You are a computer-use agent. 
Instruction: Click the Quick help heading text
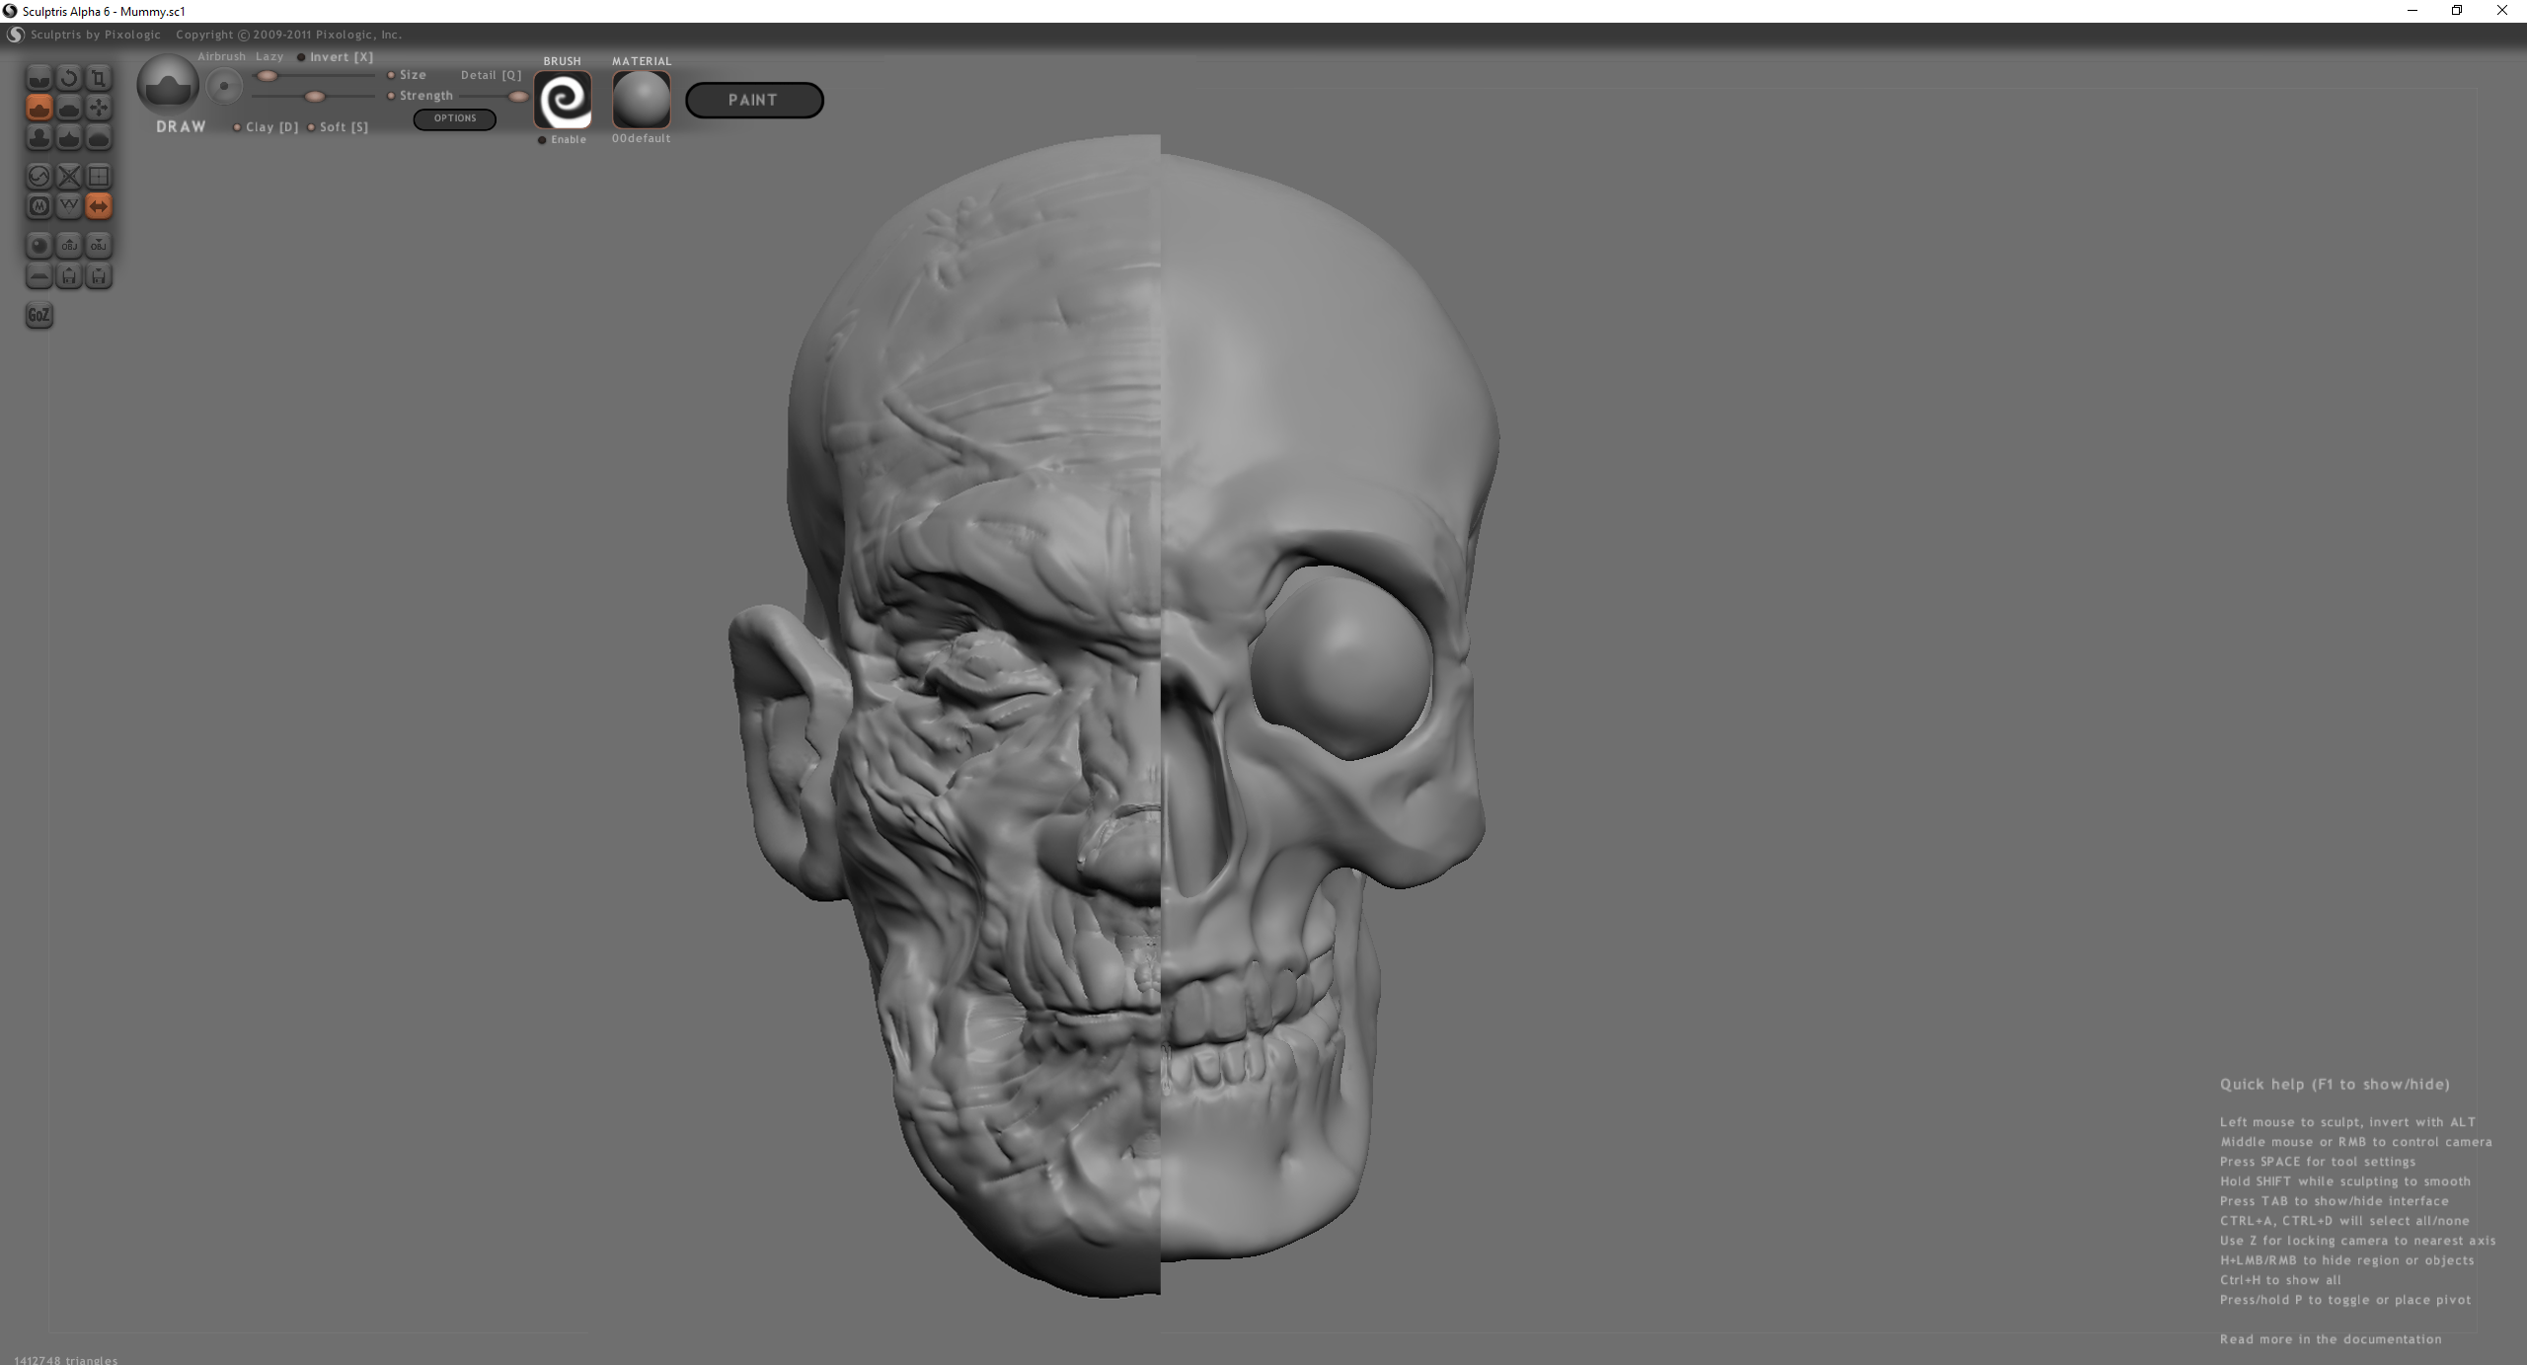pos(2335,1084)
